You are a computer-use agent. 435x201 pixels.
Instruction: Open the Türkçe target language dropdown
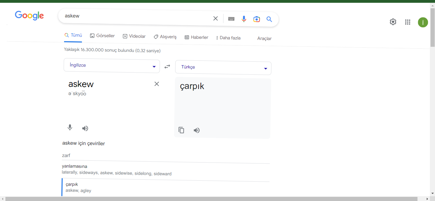(223, 68)
